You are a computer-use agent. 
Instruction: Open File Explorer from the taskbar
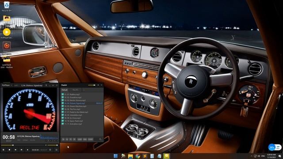pyautogui.click(x=130, y=156)
